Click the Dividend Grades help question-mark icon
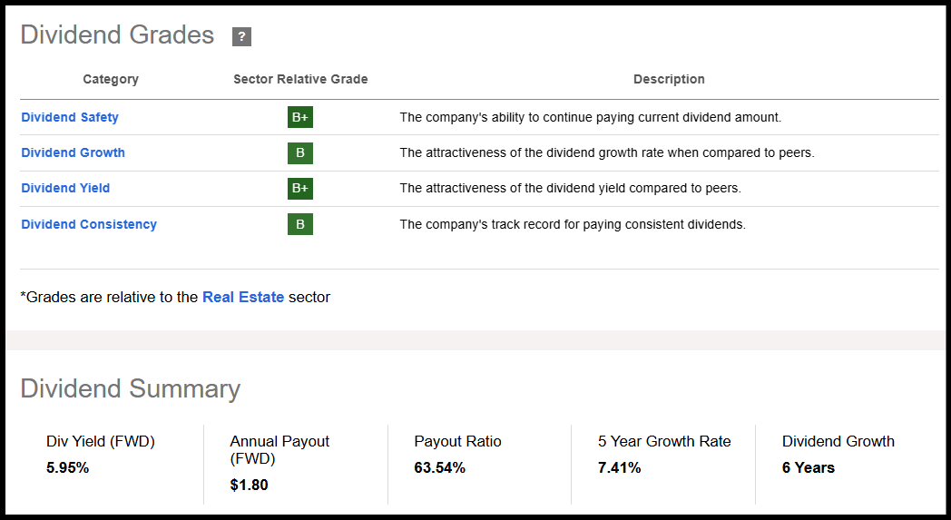The height and width of the screenshot is (520, 951). [241, 36]
